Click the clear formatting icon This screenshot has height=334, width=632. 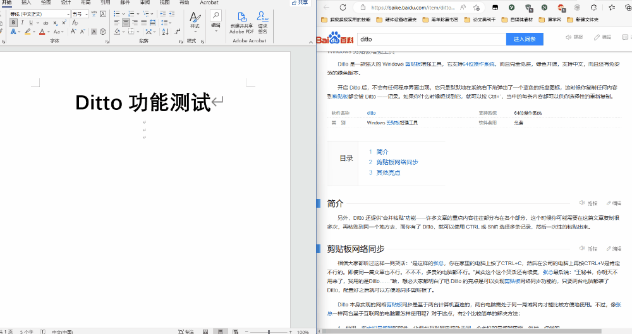[x=75, y=23]
